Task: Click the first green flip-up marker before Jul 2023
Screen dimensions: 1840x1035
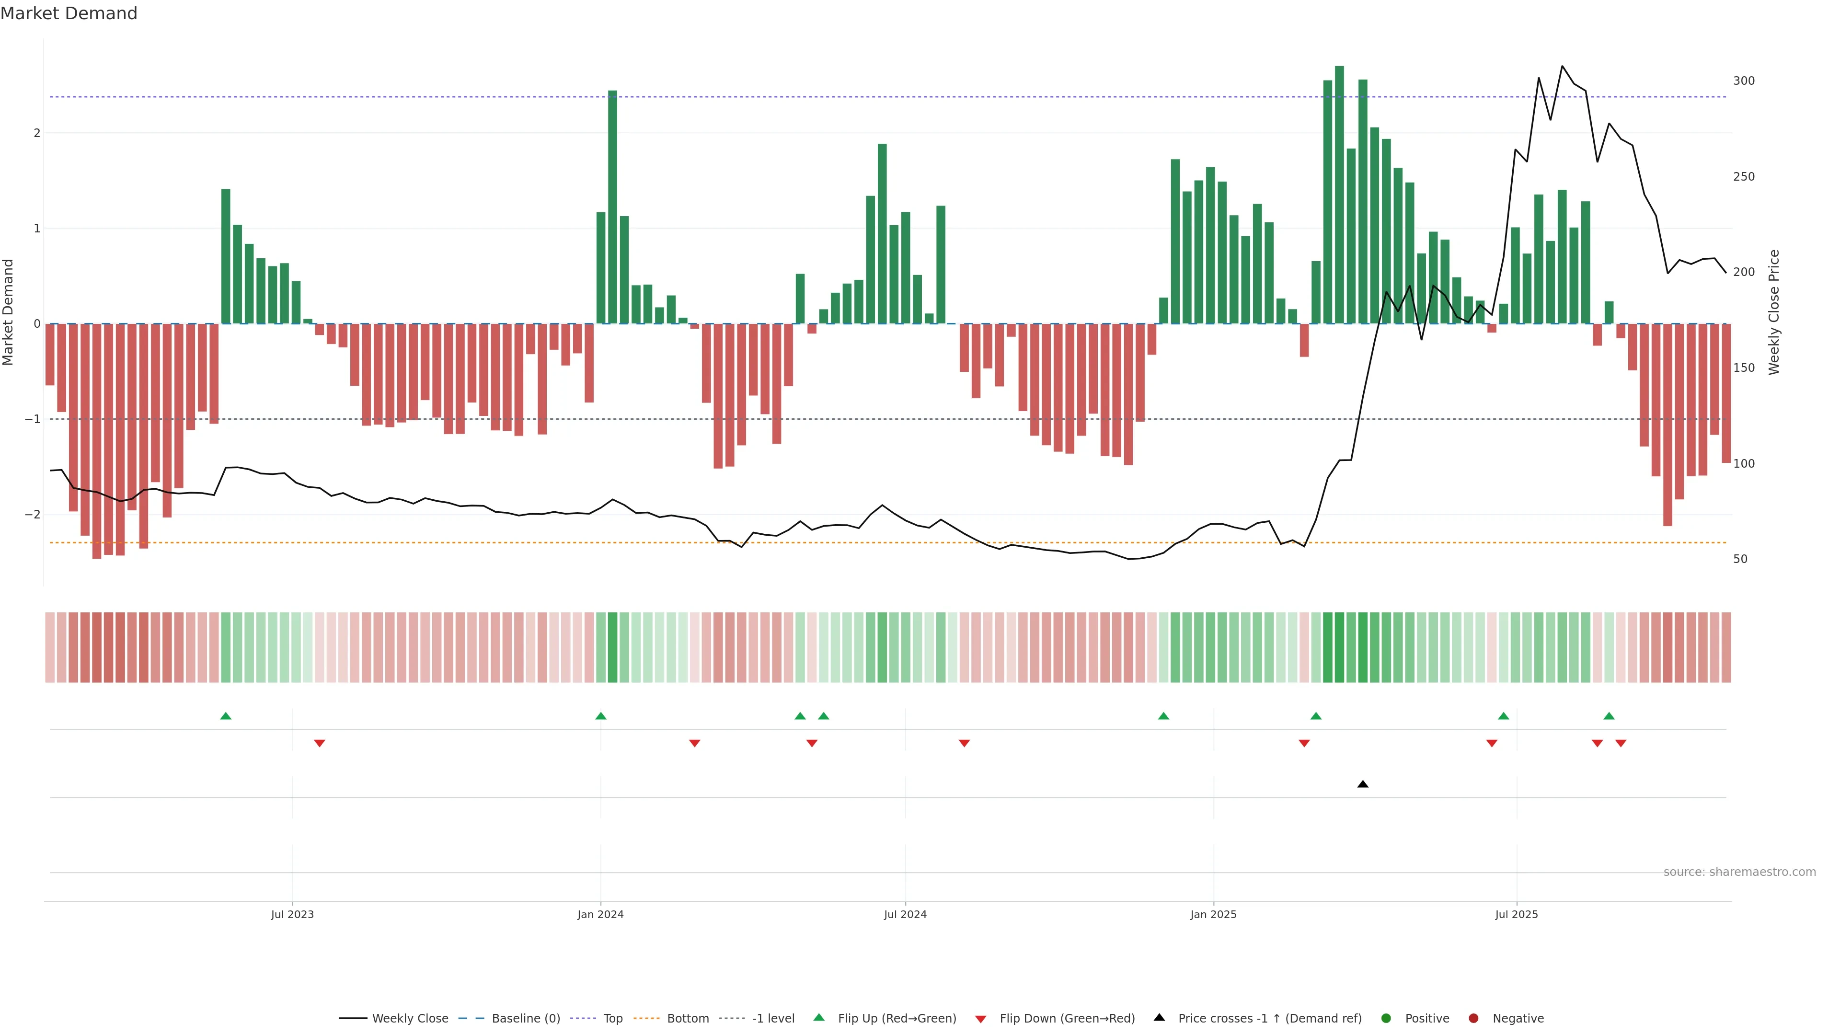Action: 226,716
